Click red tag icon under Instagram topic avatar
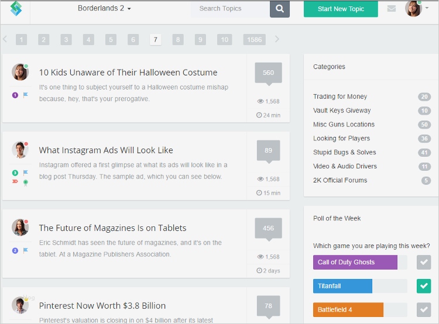The width and height of the screenshot is (439, 324). pos(15,181)
